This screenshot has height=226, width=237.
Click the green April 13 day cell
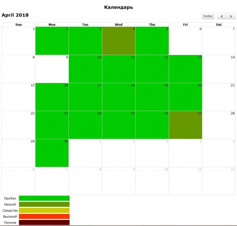(185, 69)
